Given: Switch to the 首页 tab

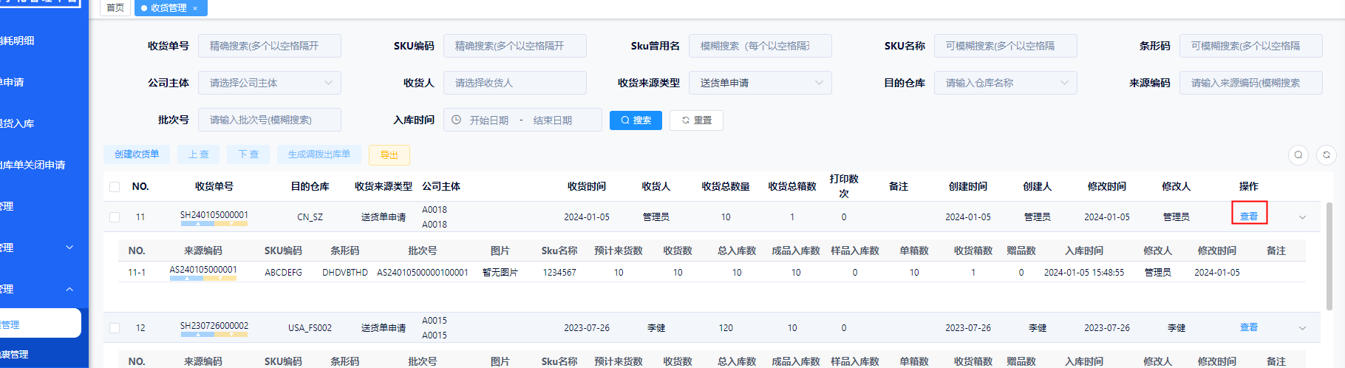Looking at the screenshot, I should point(115,8).
